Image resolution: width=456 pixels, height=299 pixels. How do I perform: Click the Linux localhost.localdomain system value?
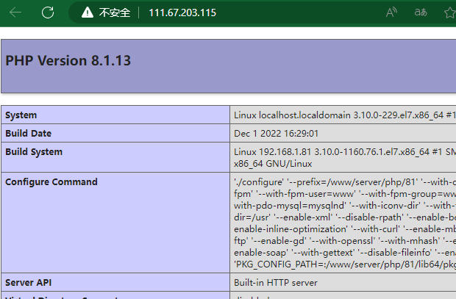345,115
